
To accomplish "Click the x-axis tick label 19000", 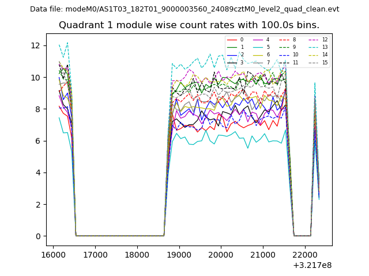I will pos(179,254).
